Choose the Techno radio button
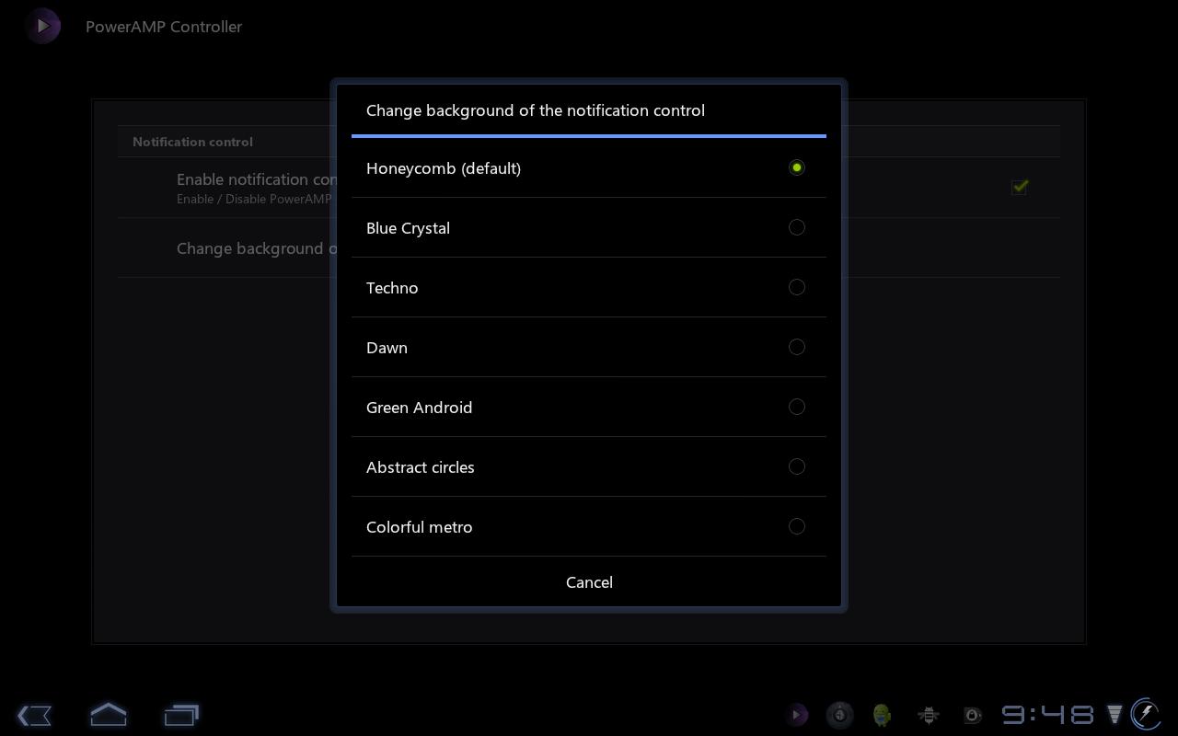Screen dimensions: 1178x736 click(x=797, y=287)
